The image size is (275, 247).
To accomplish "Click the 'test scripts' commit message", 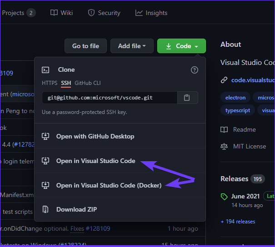I will point(18,212).
